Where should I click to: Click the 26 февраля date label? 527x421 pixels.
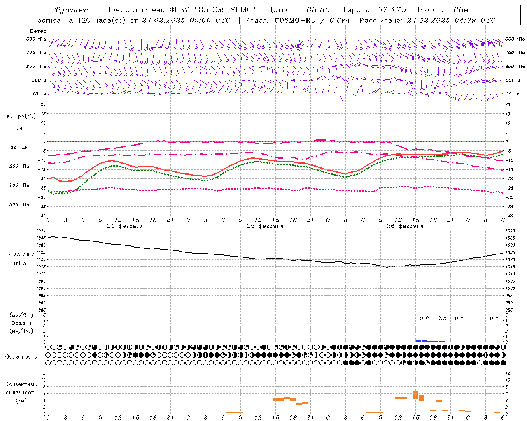405,226
